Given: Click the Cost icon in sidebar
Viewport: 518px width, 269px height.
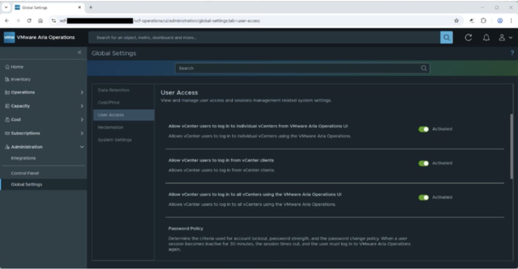Looking at the screenshot, I should point(7,119).
